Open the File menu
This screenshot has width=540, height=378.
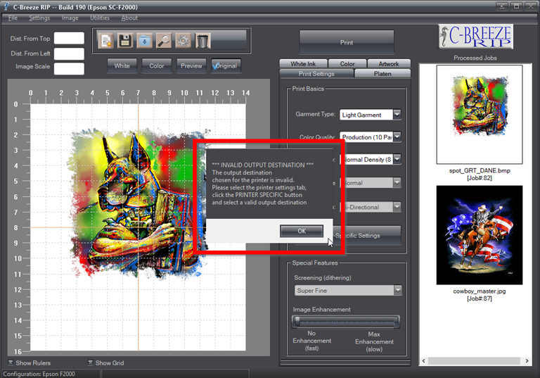pyautogui.click(x=13, y=18)
